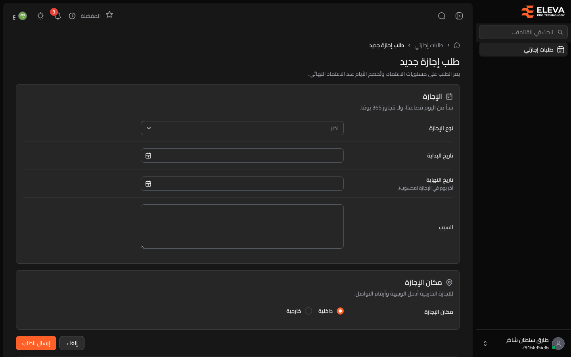Click the إرسال الطلب submit button
This screenshot has width=571, height=357.
[x=36, y=343]
